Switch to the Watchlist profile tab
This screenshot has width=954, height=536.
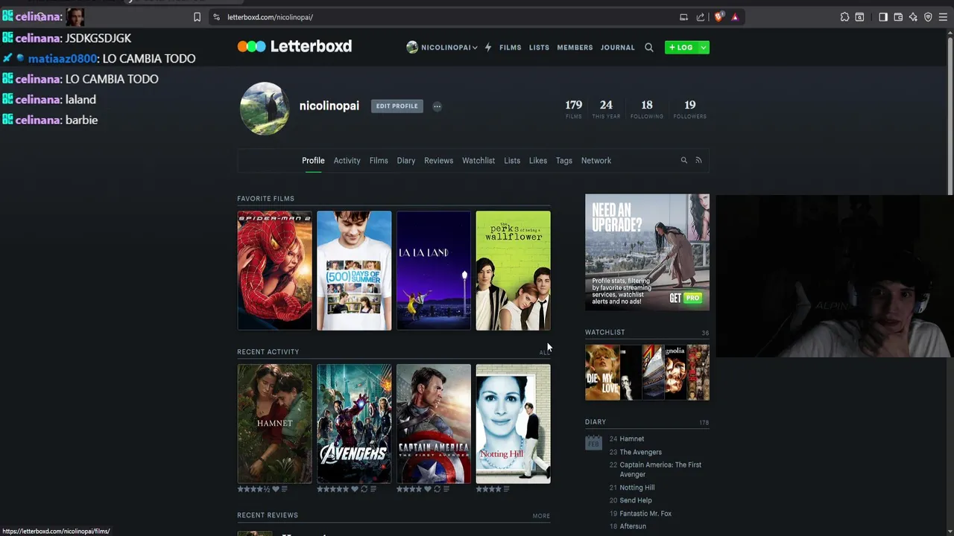(x=478, y=160)
